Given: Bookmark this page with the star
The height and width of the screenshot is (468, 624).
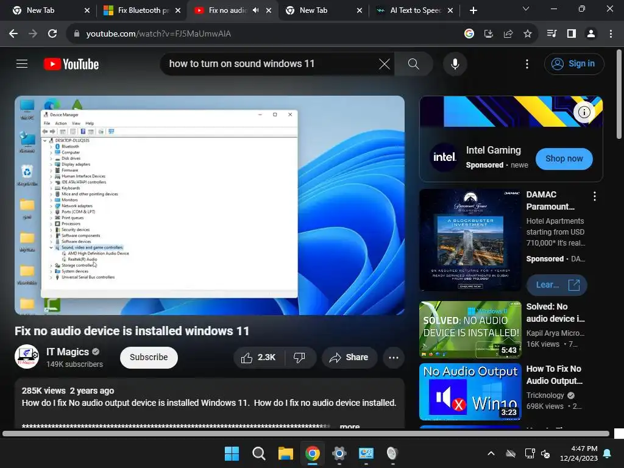Looking at the screenshot, I should 528,34.
